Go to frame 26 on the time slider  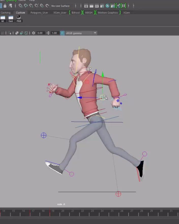(x=122, y=211)
